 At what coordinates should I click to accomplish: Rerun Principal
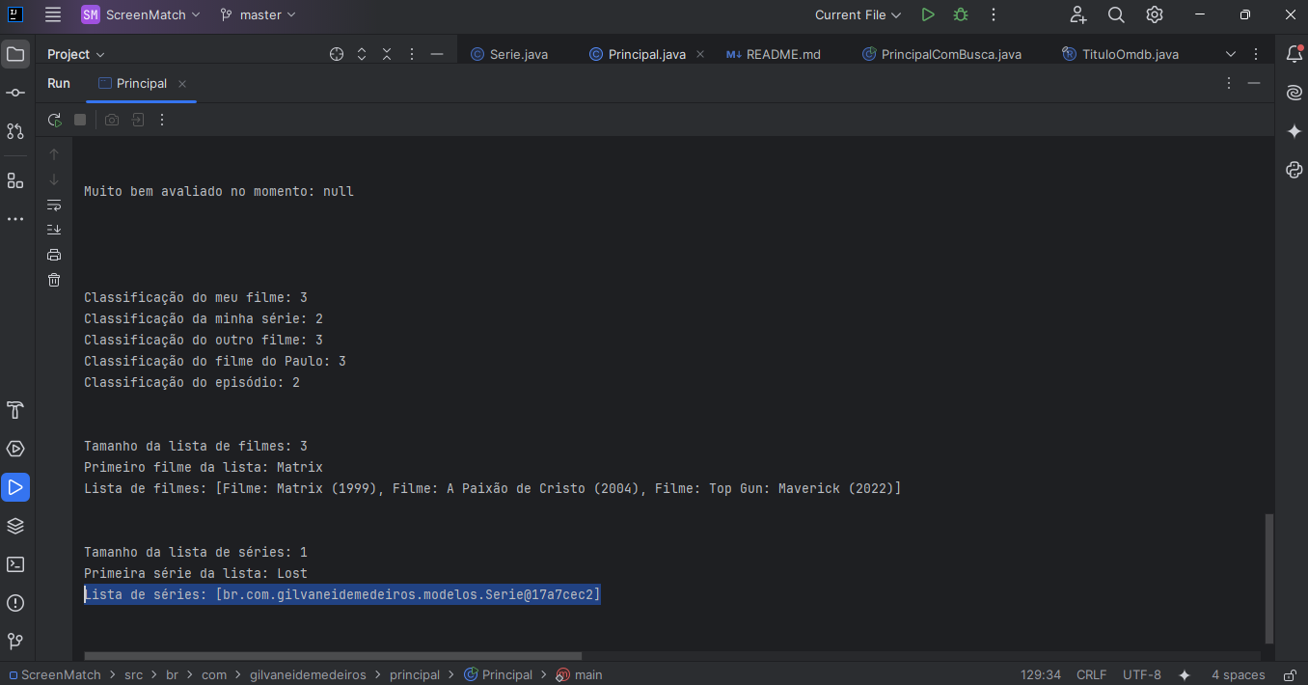[x=55, y=120]
